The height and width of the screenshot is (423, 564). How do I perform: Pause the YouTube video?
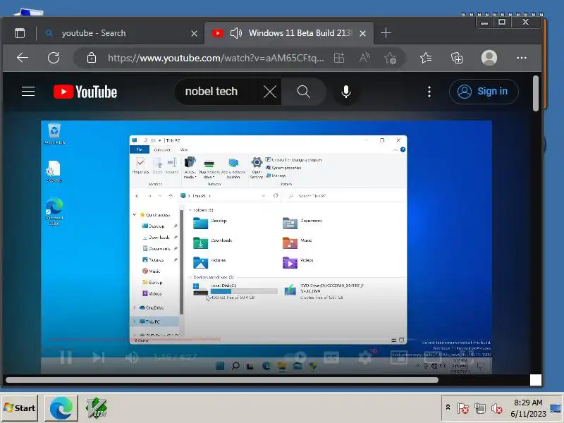(66, 357)
